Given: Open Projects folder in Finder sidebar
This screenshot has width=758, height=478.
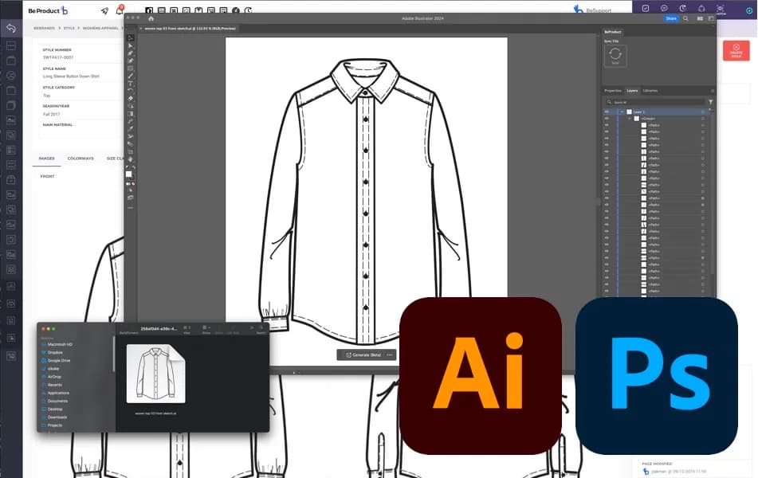Looking at the screenshot, I should click(x=54, y=425).
